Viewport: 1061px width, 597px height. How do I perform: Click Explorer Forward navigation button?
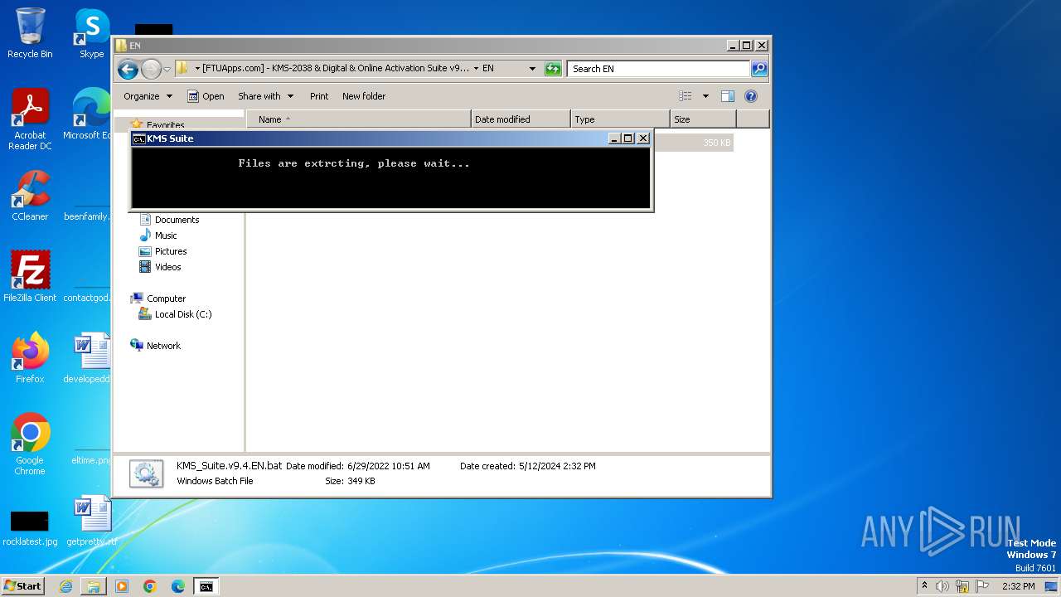pyautogui.click(x=151, y=69)
